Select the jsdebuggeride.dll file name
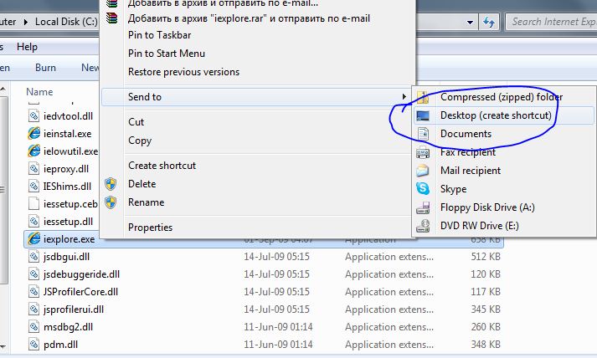Viewport: 597px width, 358px height. click(81, 274)
